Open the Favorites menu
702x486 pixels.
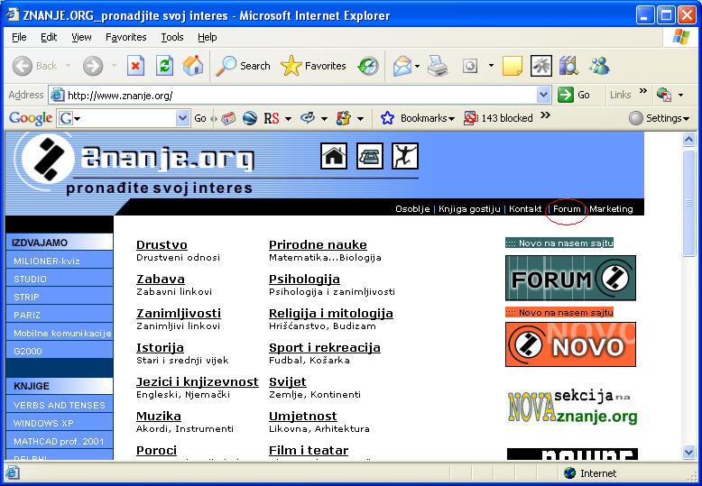(x=125, y=37)
